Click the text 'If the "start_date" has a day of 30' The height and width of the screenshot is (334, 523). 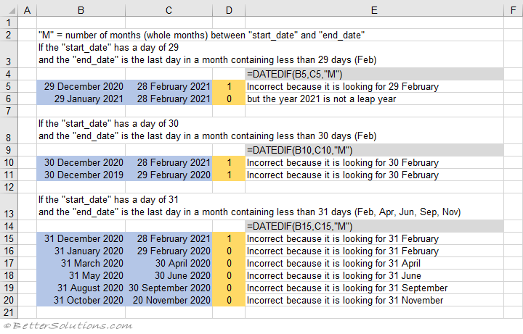(x=108, y=123)
